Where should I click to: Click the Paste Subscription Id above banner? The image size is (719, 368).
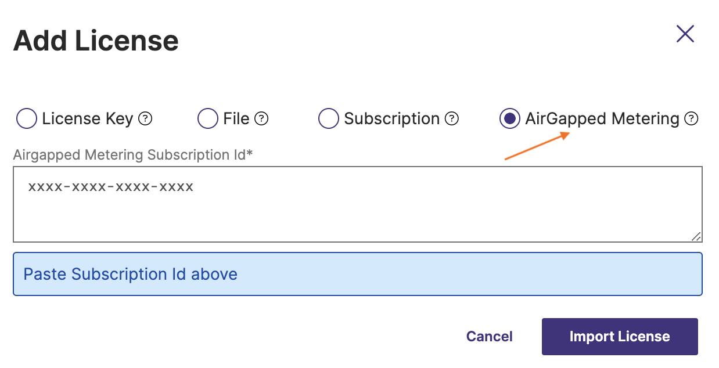tap(357, 274)
